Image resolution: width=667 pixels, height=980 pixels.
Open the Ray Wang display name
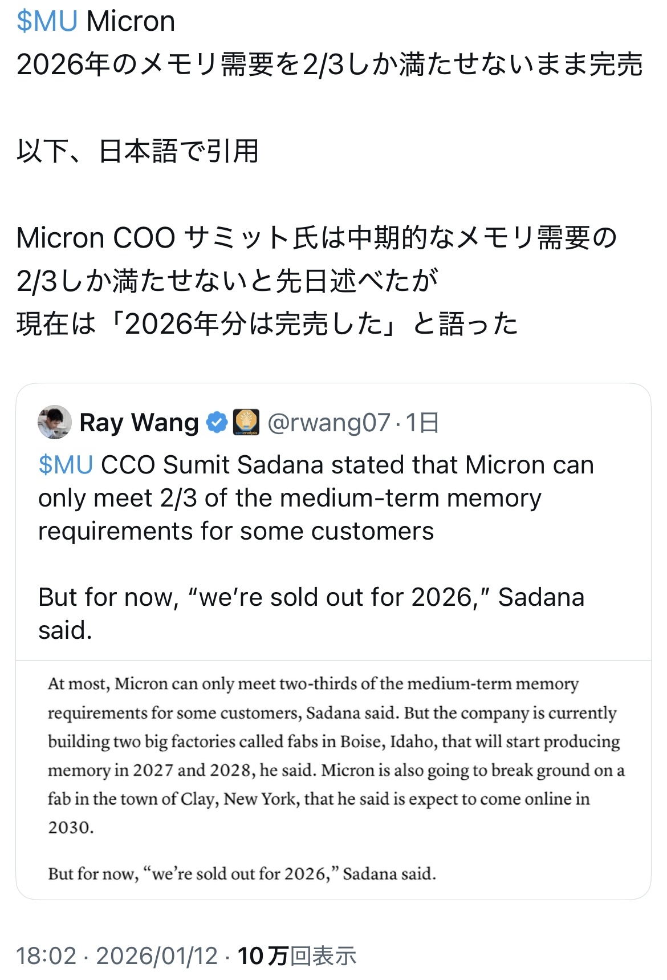(139, 423)
